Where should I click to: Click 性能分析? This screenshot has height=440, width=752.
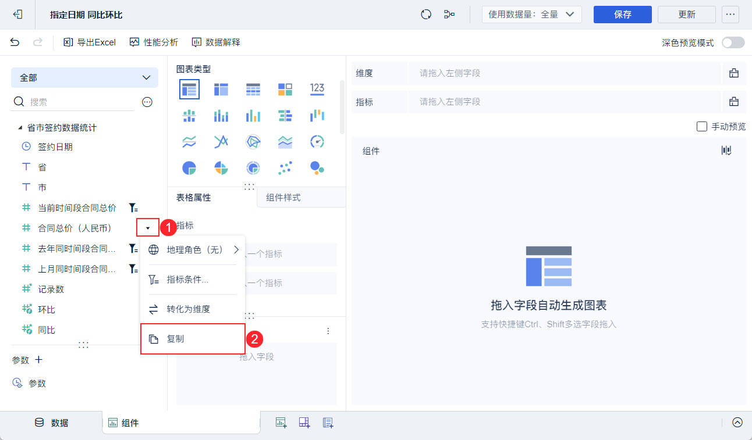pyautogui.click(x=154, y=42)
